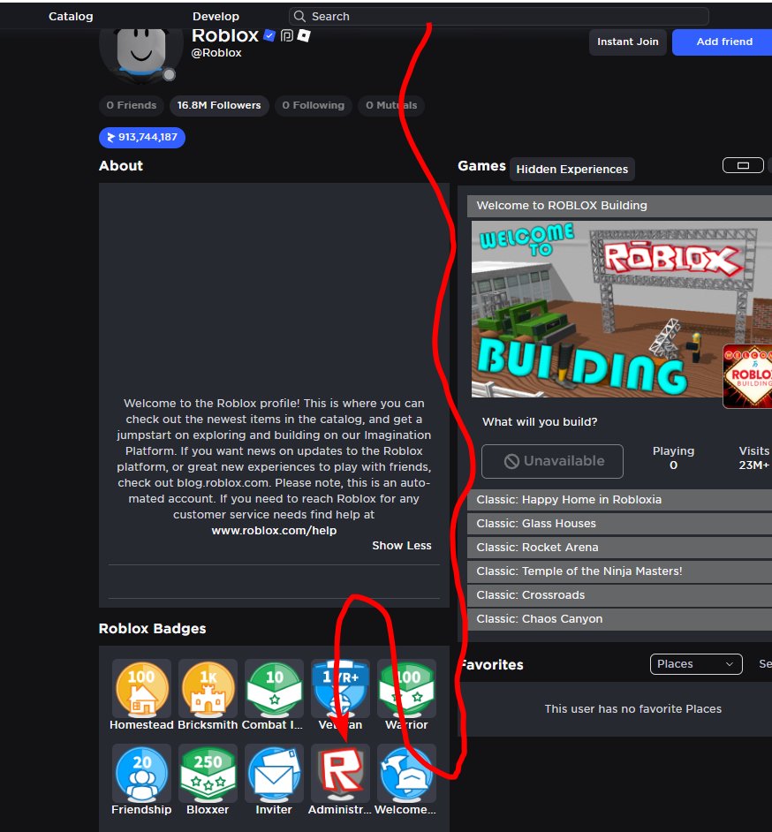This screenshot has width=772, height=832.
Task: Open the Bricksmith badge icon
Action: [x=208, y=688]
